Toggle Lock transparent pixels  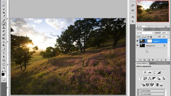(x=142, y=37)
